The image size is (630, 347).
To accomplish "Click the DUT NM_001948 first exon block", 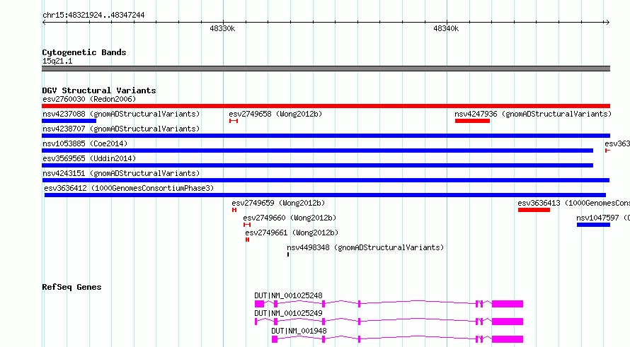I will pyautogui.click(x=275, y=339).
